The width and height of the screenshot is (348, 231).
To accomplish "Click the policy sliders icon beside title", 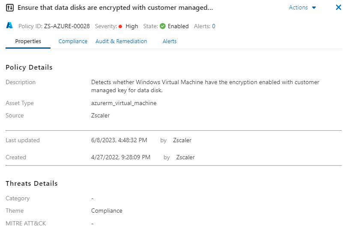I will (x=10, y=8).
